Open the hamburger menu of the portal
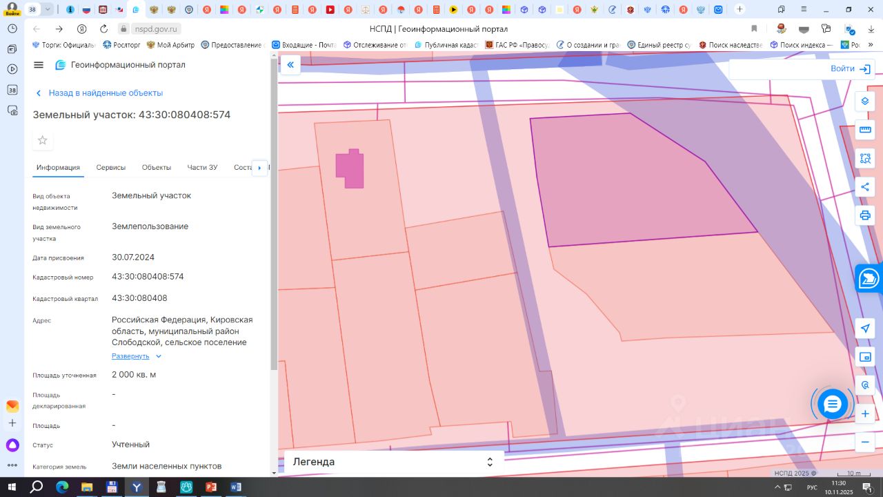This screenshot has width=883, height=497. [39, 65]
